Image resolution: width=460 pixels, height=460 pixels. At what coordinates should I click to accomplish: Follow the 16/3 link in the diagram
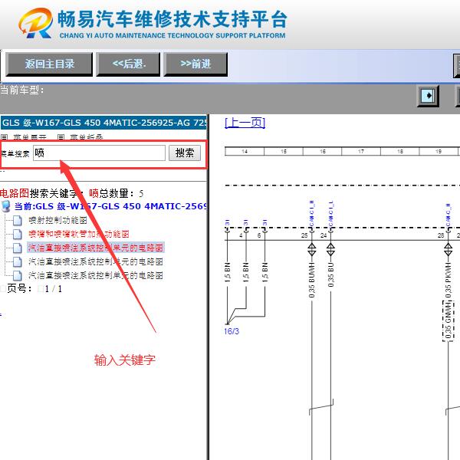[232, 331]
